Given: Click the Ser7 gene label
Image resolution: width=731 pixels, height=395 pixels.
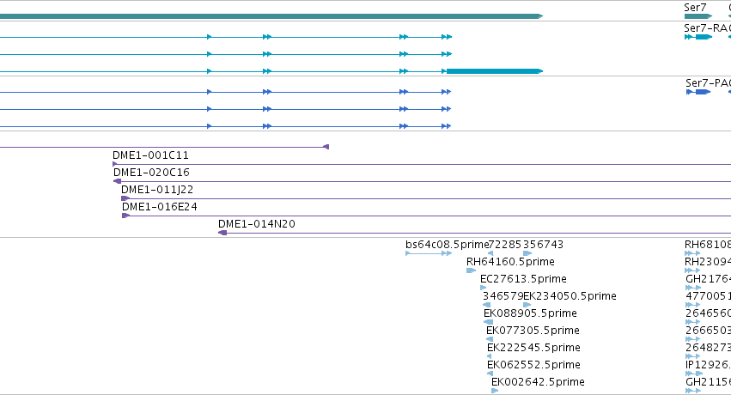Looking at the screenshot, I should [695, 8].
